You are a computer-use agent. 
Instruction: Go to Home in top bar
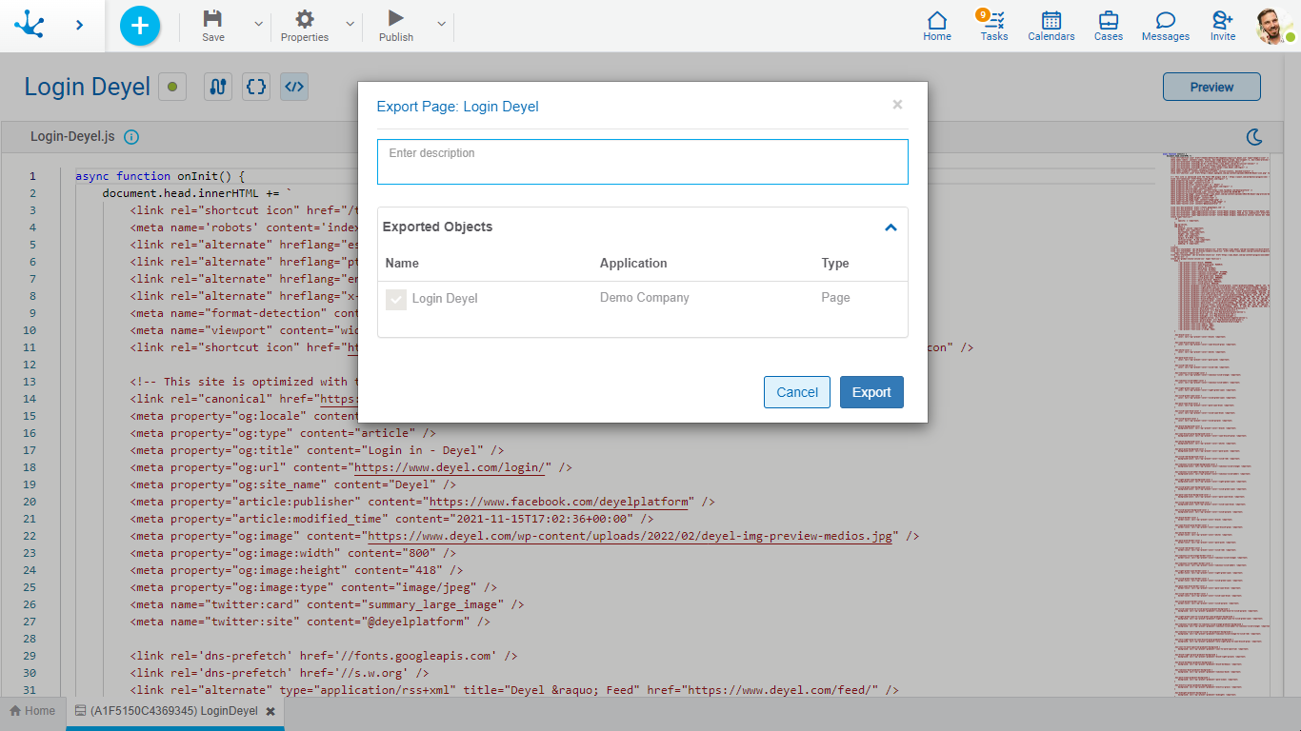click(x=937, y=26)
